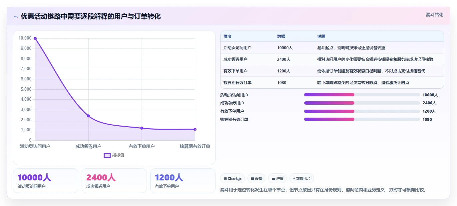Click the Chart.js chip

[232, 178]
